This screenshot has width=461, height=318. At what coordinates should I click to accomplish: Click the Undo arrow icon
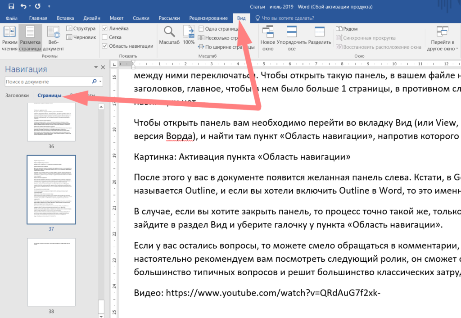pyautogui.click(x=23, y=6)
